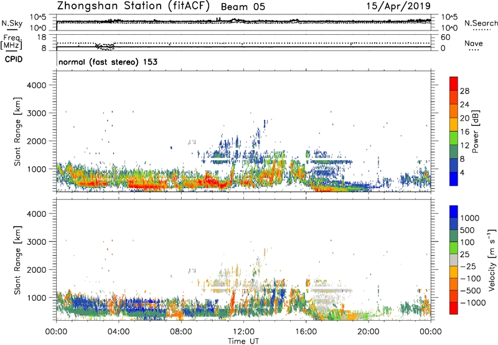Click the rightmost "00:00" time tick label
Viewport: 498px width, 345px height.
pyautogui.click(x=431, y=332)
